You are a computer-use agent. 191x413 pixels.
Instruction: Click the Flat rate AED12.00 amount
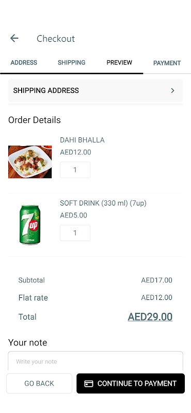(x=157, y=298)
